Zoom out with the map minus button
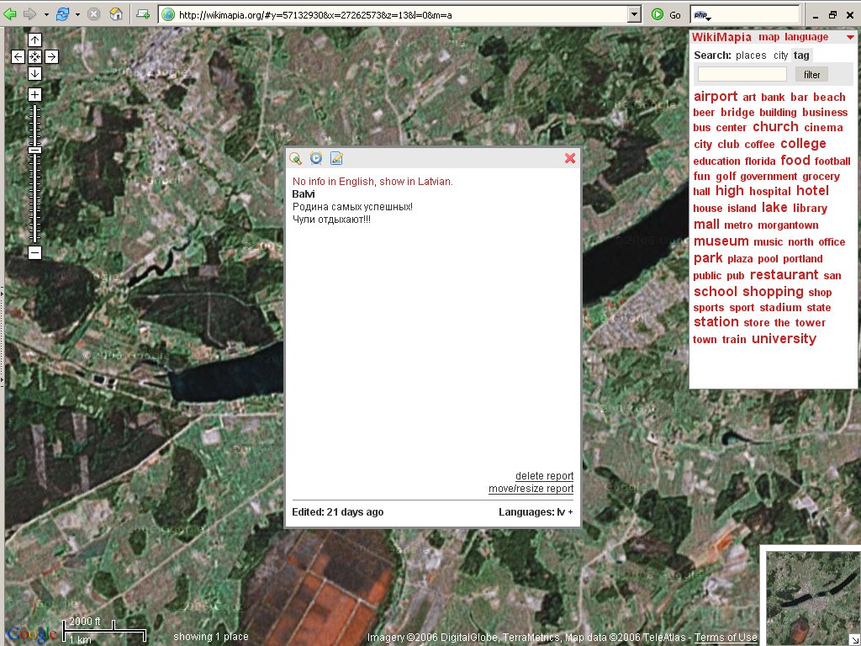This screenshot has height=646, width=861. click(x=34, y=252)
